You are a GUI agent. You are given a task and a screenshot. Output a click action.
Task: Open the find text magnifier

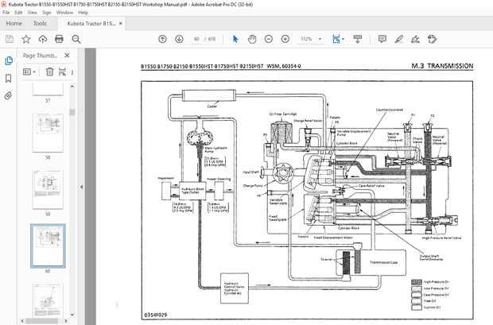76,39
